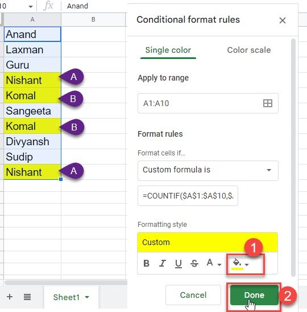Switch to the Color scale tab
This screenshot has width=307, height=312.
249,50
